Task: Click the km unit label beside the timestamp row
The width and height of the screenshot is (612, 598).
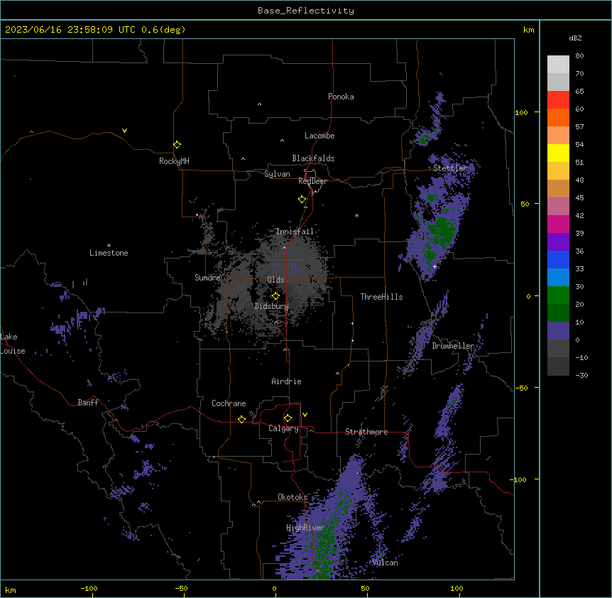Action: (x=528, y=30)
